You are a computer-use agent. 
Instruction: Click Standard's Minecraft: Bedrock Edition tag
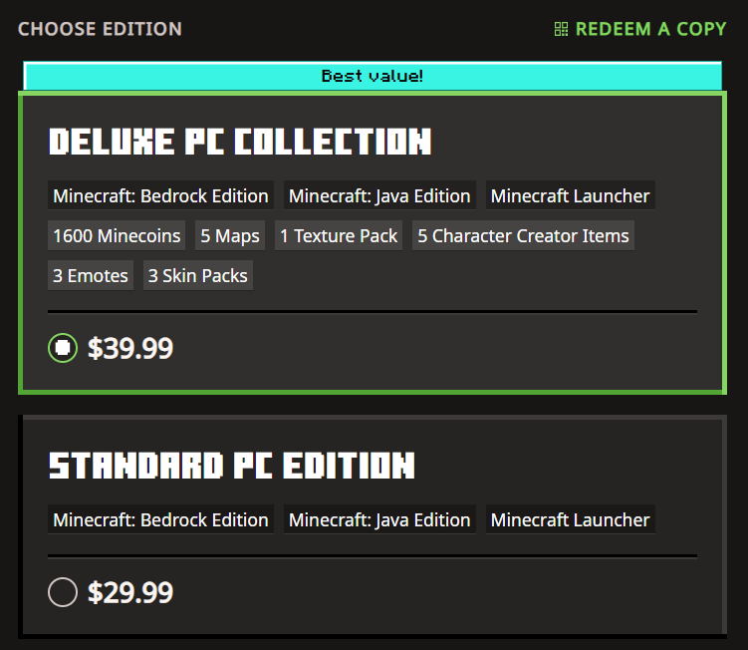click(160, 520)
